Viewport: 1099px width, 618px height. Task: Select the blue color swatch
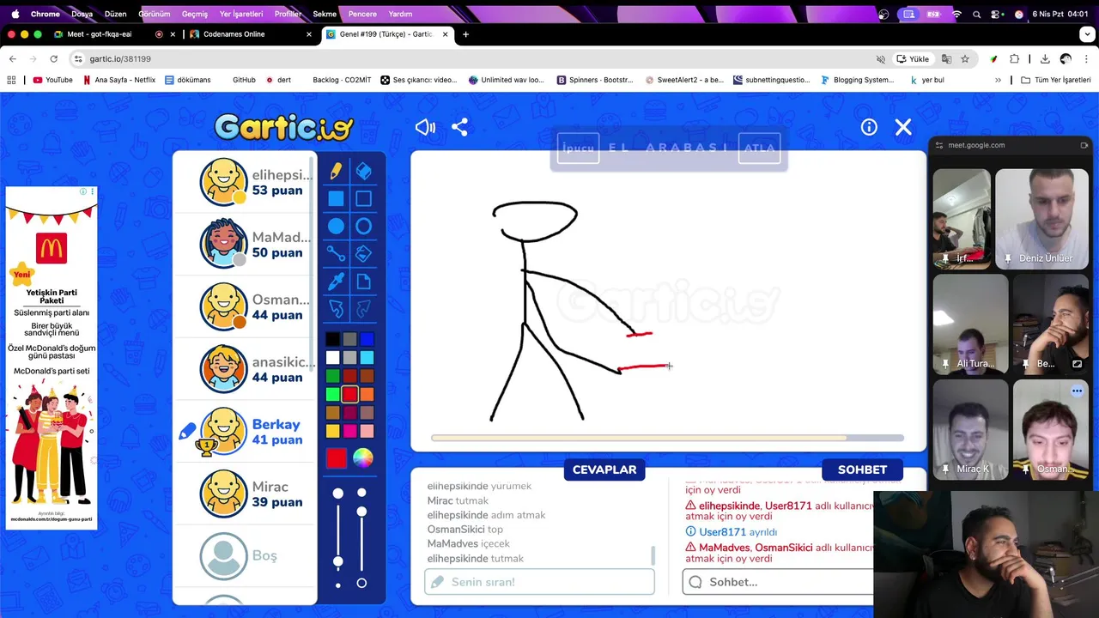tap(367, 339)
